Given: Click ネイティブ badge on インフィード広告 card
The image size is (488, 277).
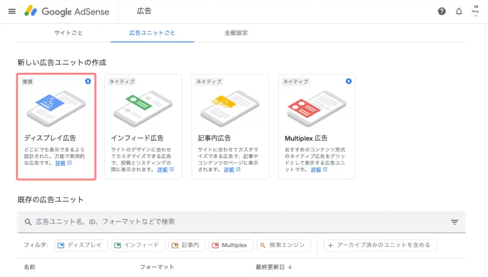Looking at the screenshot, I should [x=121, y=81].
